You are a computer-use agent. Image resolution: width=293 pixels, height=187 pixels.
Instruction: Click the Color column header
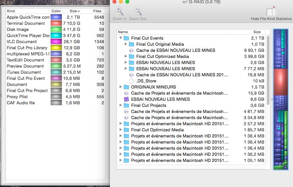(x=56, y=11)
